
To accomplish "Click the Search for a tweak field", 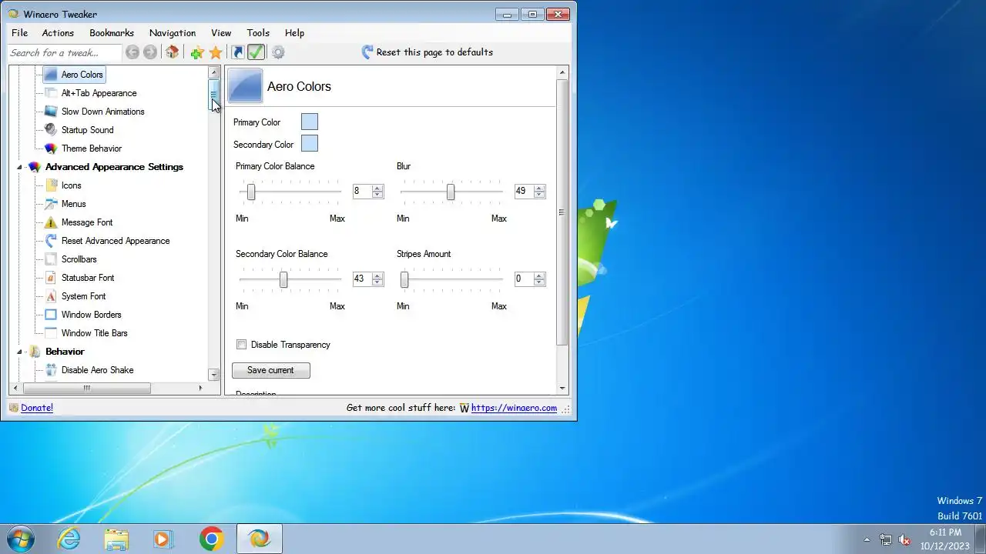I will coord(65,52).
